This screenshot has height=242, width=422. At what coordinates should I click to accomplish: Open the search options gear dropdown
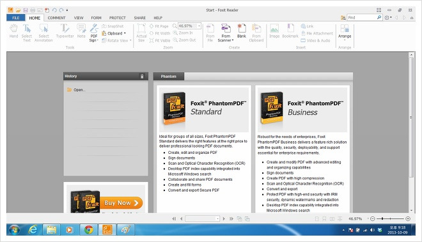point(388,18)
